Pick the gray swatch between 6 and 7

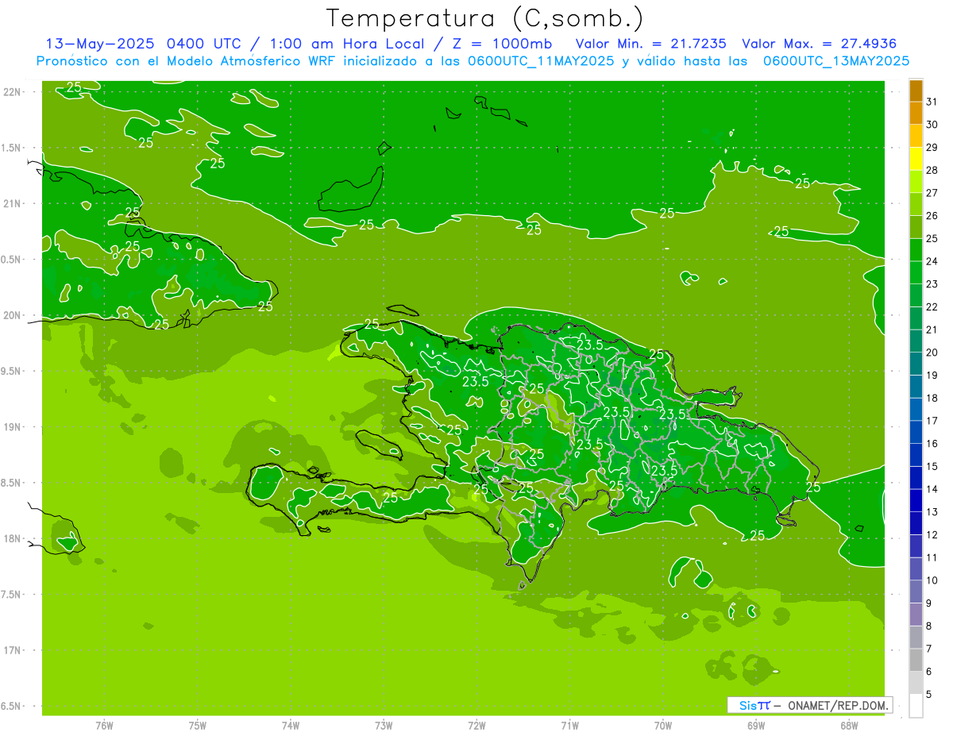click(x=916, y=661)
